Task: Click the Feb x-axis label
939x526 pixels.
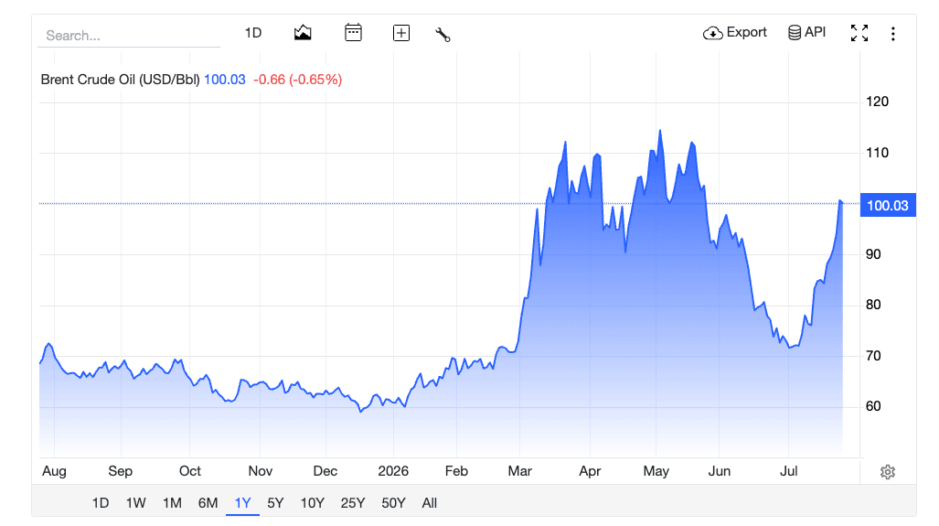Action: [x=456, y=471]
